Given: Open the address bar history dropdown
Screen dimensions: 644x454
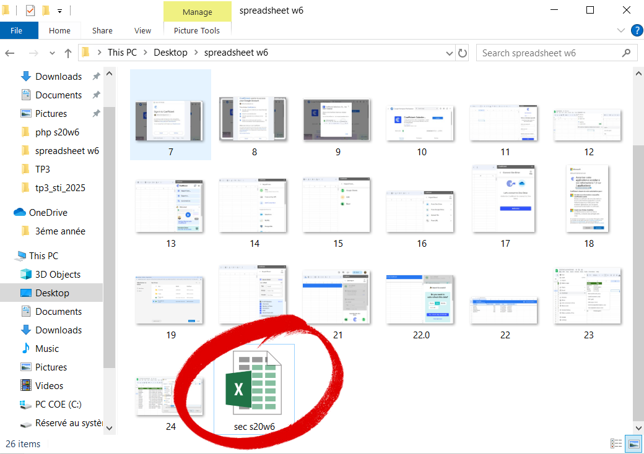Looking at the screenshot, I should point(450,53).
